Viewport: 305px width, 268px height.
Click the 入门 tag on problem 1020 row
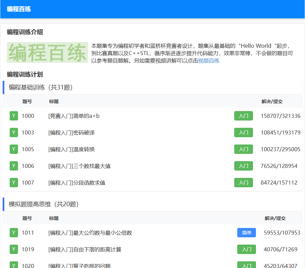247,265
